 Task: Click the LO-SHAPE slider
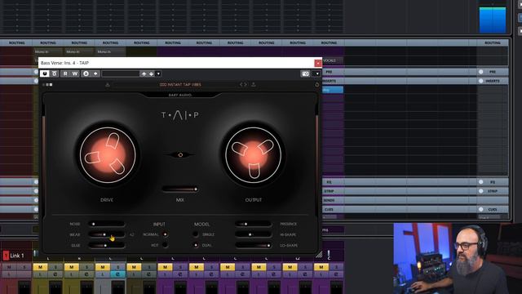(x=253, y=245)
